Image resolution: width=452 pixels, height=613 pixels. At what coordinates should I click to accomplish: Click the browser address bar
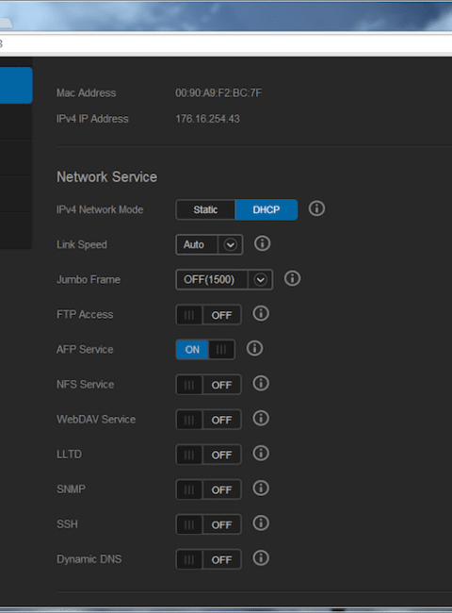coord(226,43)
